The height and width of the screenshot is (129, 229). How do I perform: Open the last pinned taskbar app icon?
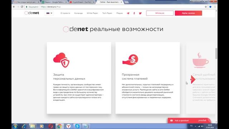[x=86, y=126]
